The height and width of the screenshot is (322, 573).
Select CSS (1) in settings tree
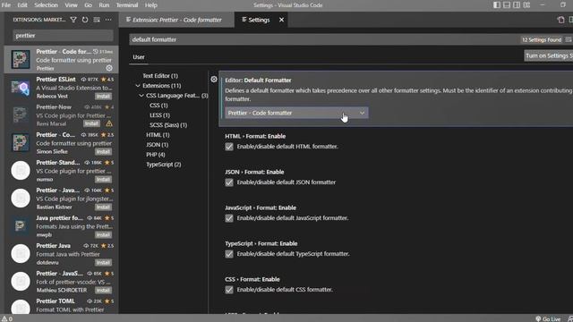click(158, 106)
